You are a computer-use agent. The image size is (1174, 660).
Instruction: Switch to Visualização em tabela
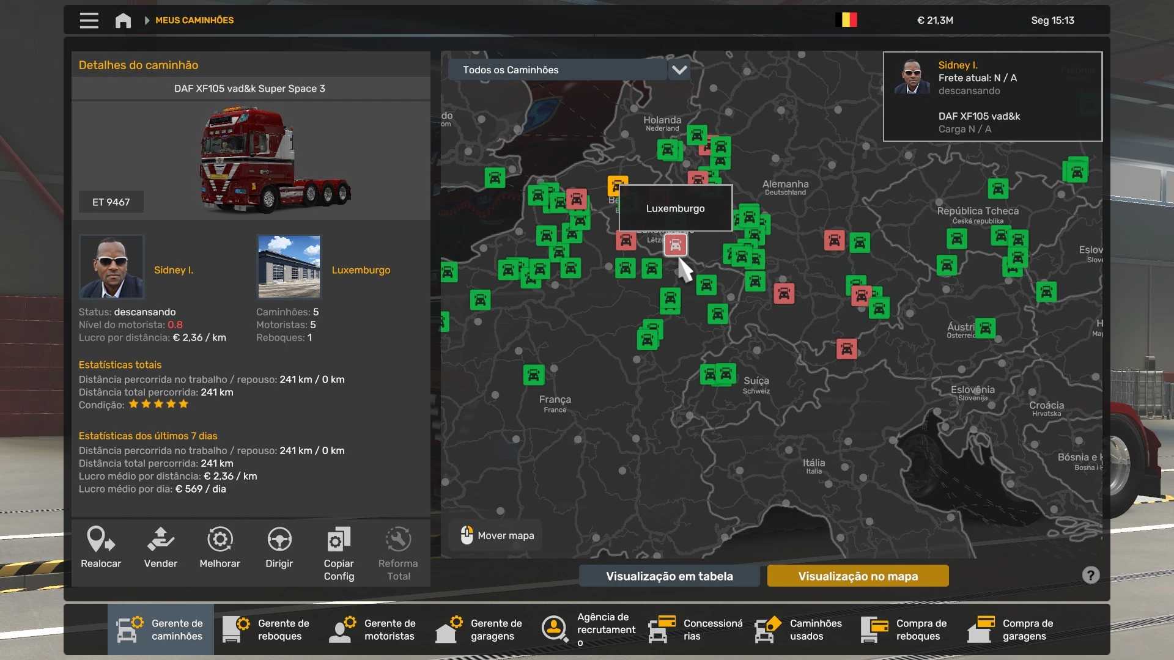click(x=669, y=576)
